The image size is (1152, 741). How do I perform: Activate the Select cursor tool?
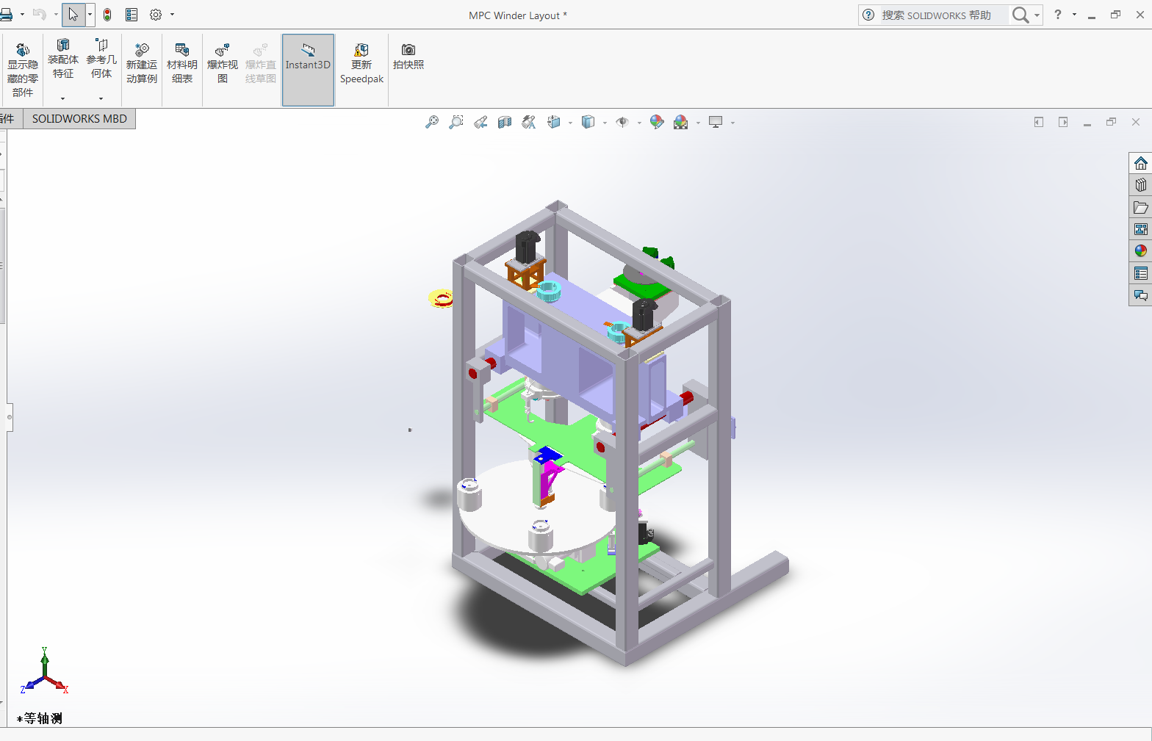click(73, 15)
